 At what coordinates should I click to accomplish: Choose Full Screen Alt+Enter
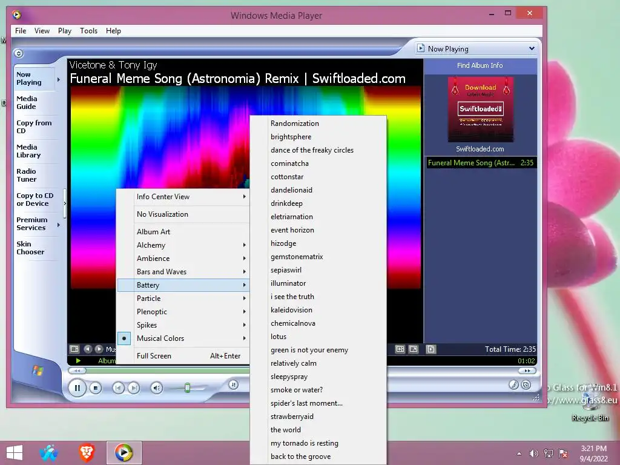[183, 356]
